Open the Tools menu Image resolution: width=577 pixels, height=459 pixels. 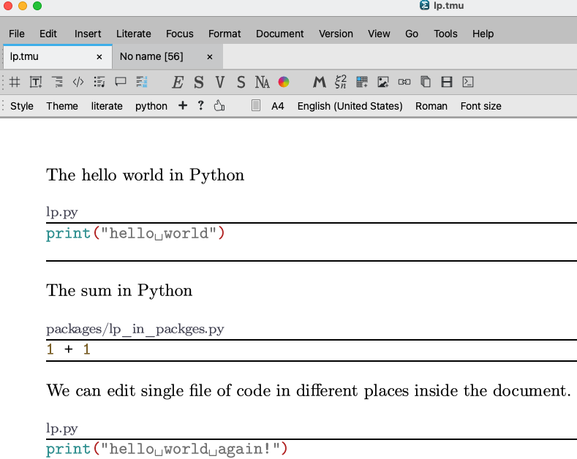tap(445, 34)
